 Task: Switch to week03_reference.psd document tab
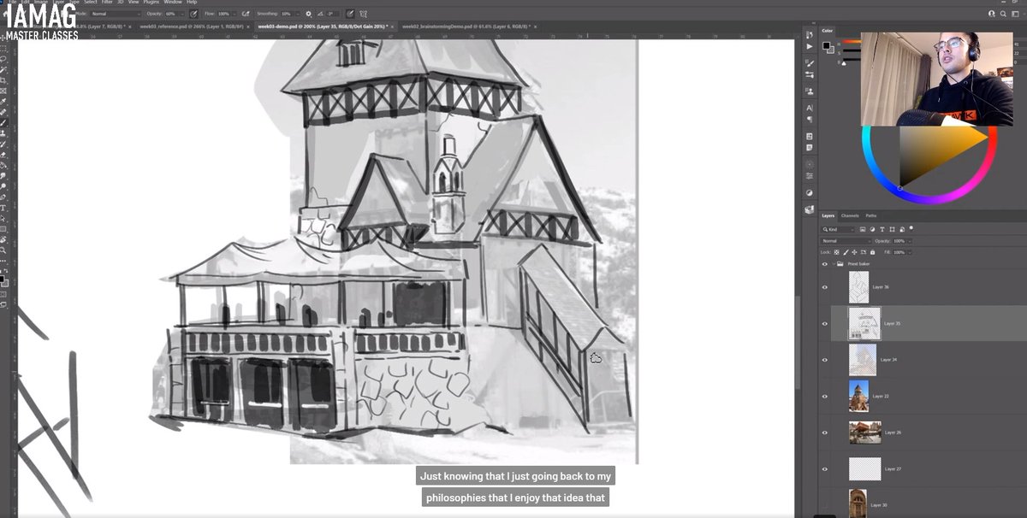tap(190, 26)
